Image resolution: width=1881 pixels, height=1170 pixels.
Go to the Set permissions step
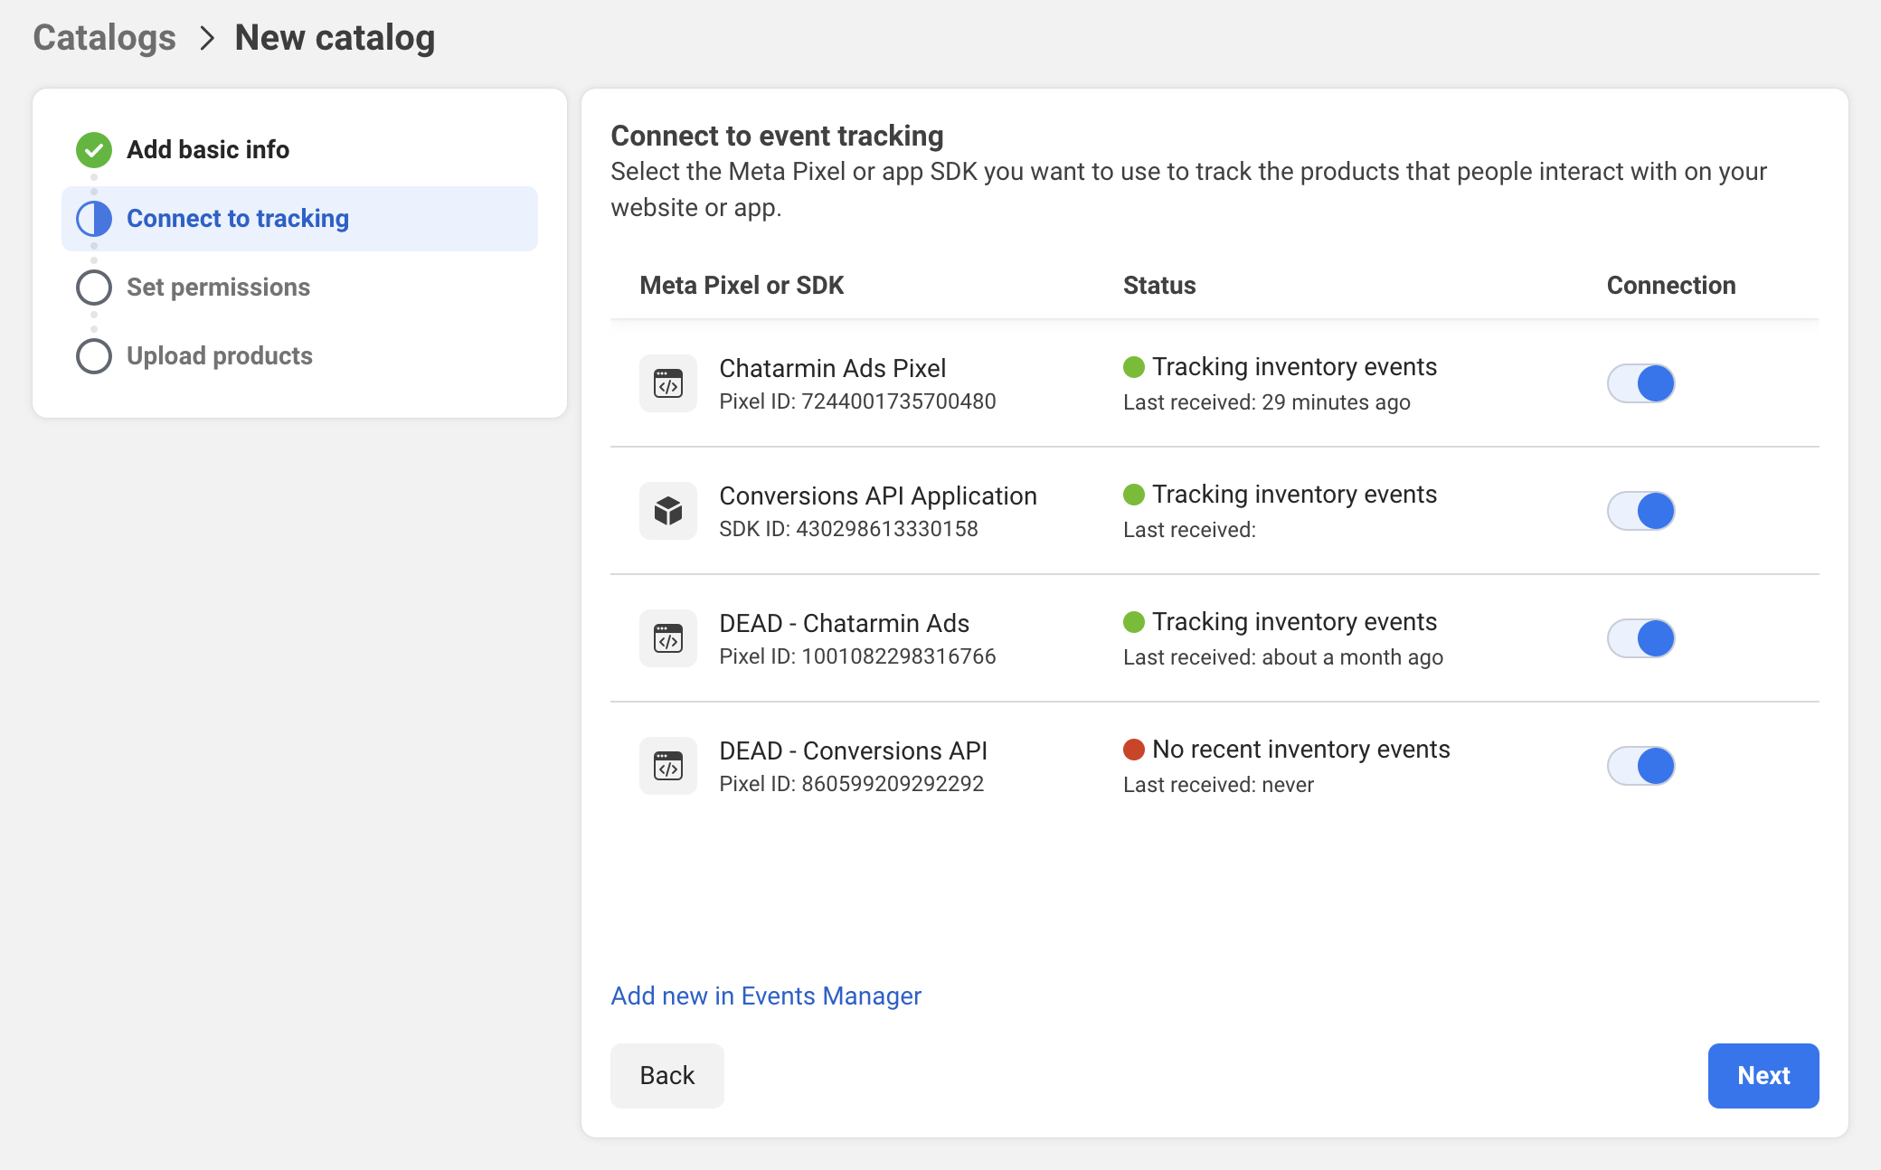coord(218,288)
